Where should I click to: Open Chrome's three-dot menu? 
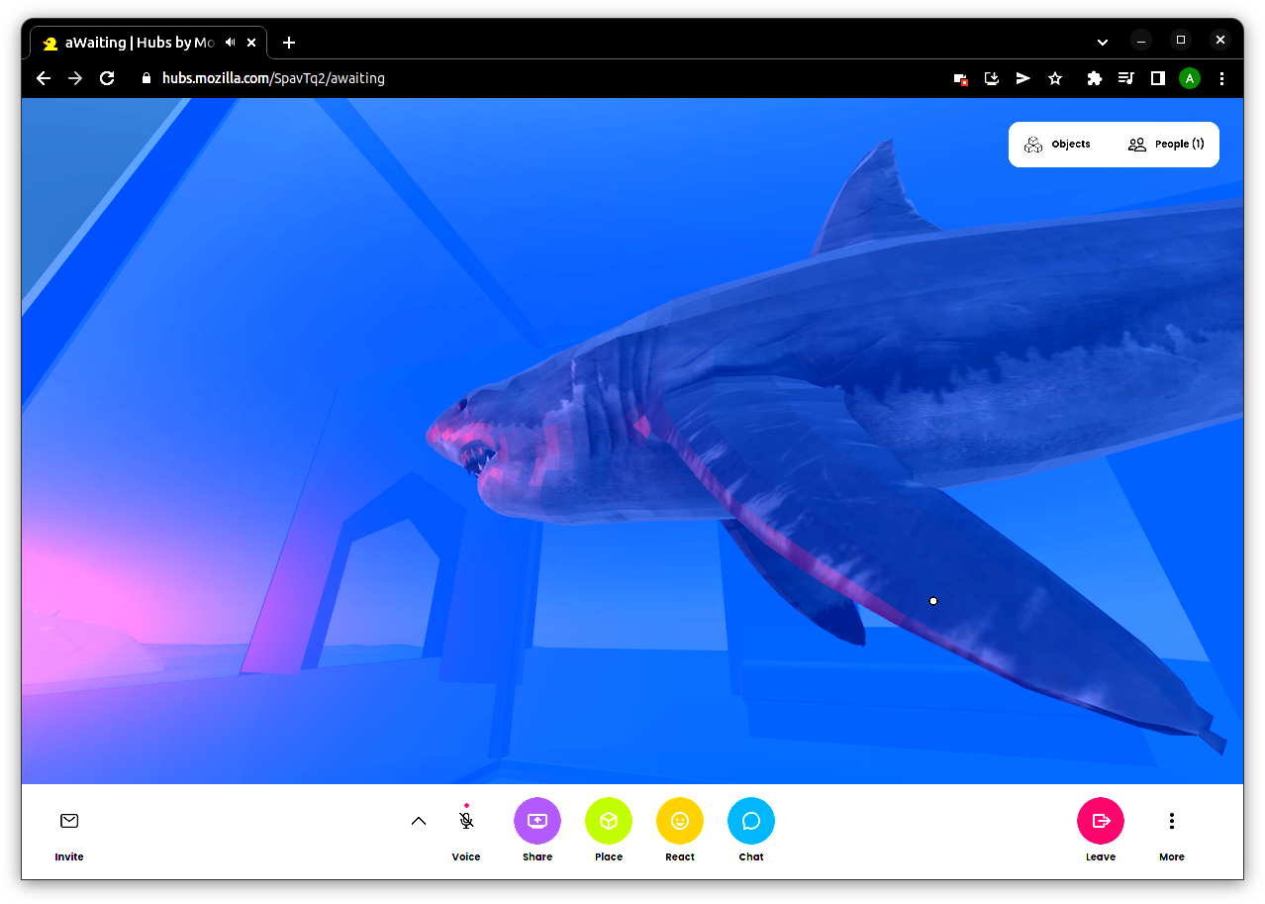point(1222,78)
